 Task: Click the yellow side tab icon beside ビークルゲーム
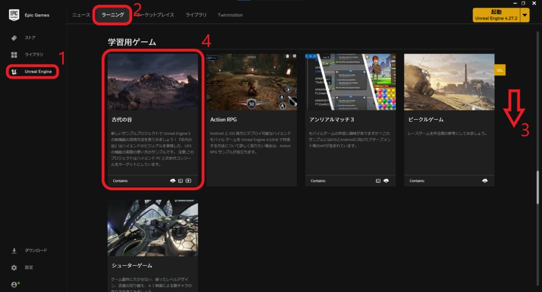(x=500, y=70)
